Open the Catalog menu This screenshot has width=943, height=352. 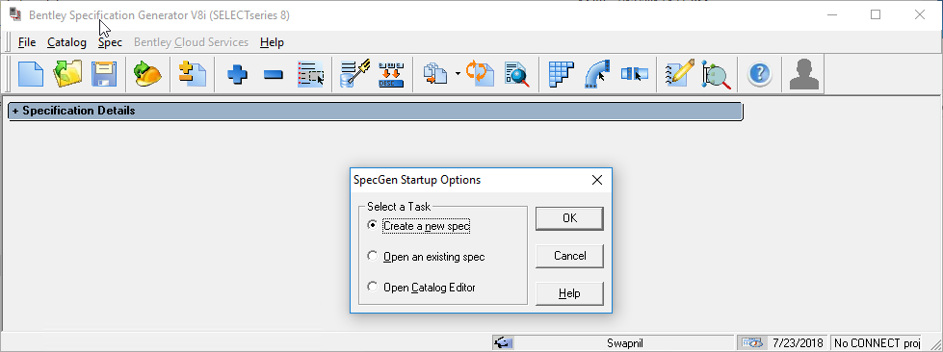click(x=66, y=42)
